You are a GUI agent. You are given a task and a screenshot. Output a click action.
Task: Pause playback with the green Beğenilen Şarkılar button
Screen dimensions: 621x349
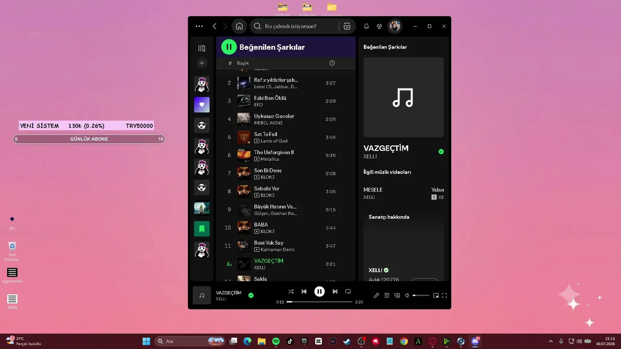(229, 47)
